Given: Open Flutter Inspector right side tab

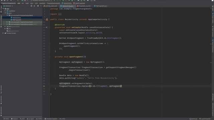Looking at the screenshot, I should (213, 31).
